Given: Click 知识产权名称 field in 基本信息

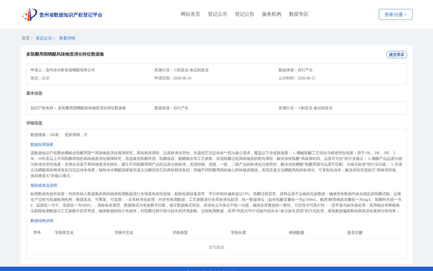Looking at the screenshot, I should pyautogui.click(x=78, y=108).
